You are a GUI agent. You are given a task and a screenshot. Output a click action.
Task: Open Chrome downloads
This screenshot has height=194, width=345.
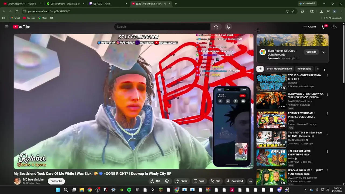coord(322,11)
